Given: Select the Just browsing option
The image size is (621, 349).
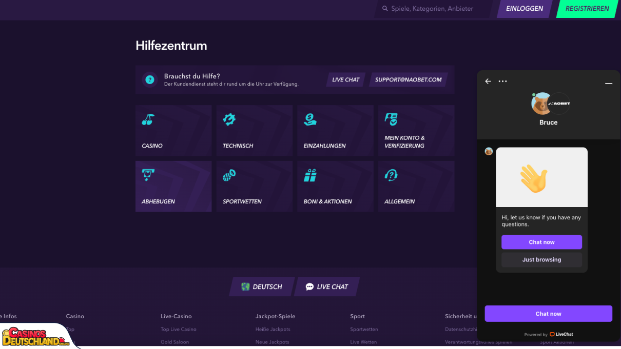Looking at the screenshot, I should (x=541, y=260).
